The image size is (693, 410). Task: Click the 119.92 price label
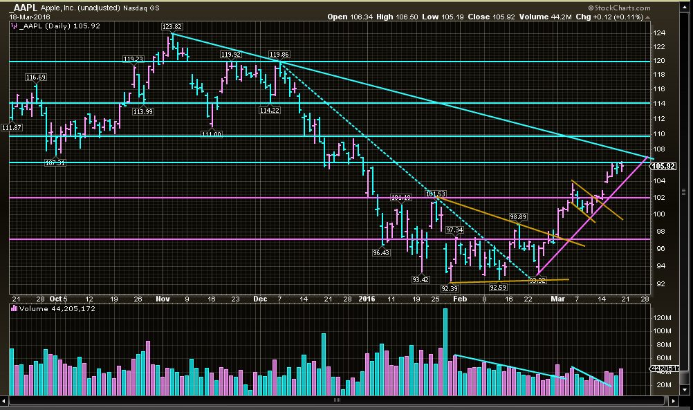click(x=231, y=55)
